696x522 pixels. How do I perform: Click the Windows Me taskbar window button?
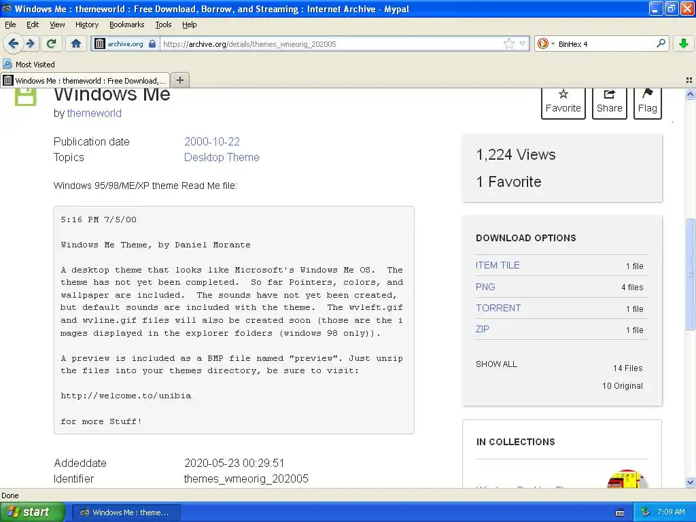[126, 512]
